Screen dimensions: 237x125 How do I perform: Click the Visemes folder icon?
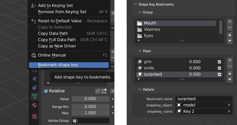[x=140, y=30]
